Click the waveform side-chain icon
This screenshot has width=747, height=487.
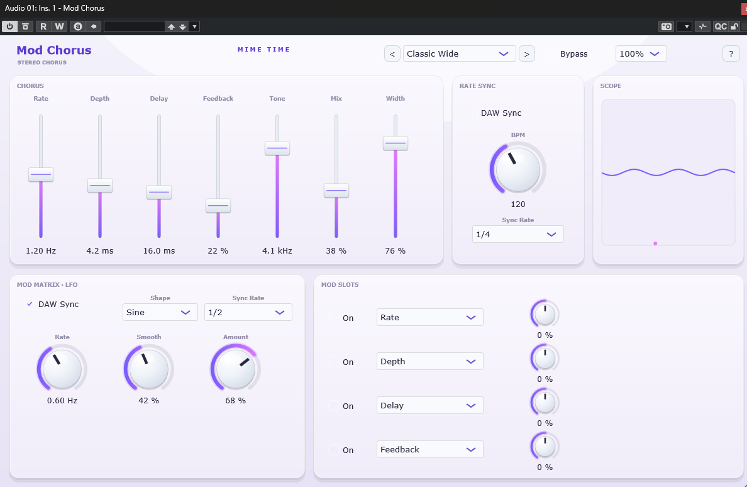pos(703,26)
